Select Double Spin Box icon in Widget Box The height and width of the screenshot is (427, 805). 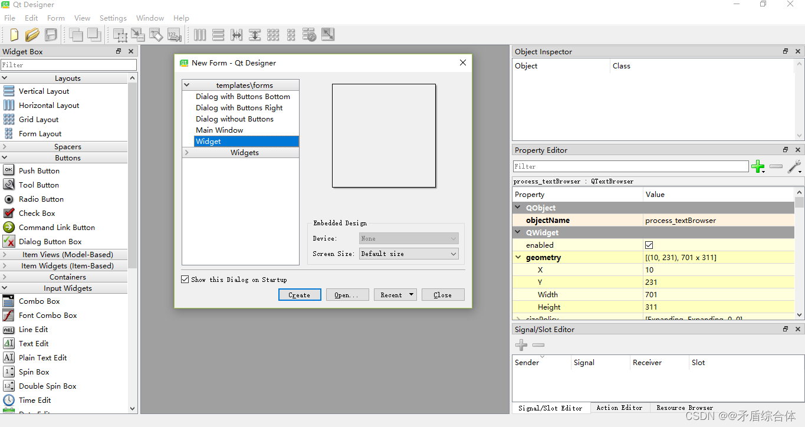[x=9, y=386]
